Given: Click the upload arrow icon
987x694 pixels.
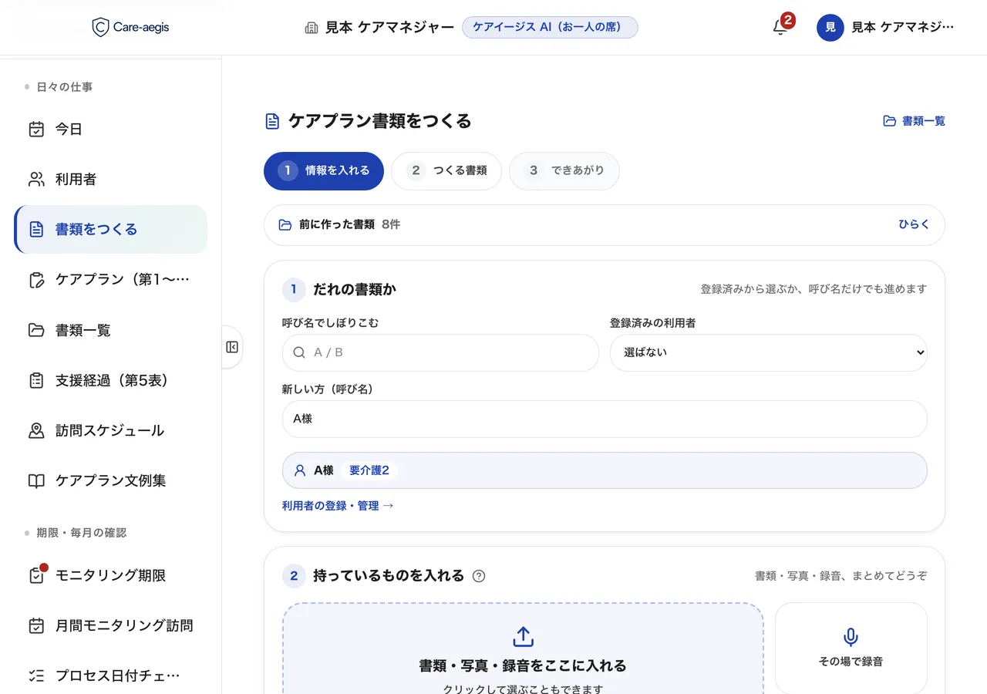Looking at the screenshot, I should (523, 637).
